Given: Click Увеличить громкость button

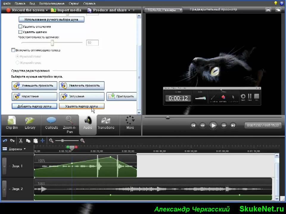Looking at the screenshot, I should [82, 86].
